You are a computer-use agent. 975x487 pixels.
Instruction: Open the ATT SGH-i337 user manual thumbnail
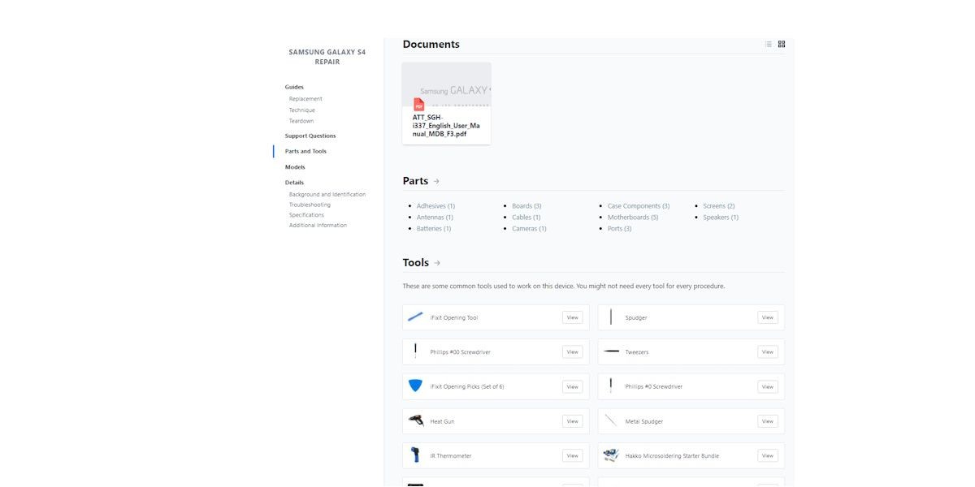pos(447,84)
